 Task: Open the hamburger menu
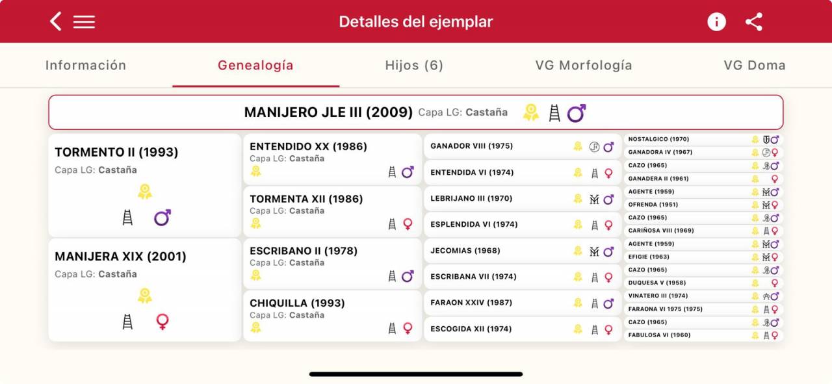pyautogui.click(x=84, y=21)
